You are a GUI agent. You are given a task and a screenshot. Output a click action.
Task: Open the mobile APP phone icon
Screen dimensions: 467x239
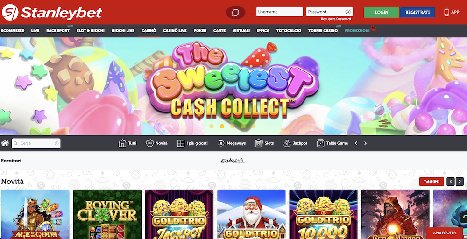click(446, 12)
